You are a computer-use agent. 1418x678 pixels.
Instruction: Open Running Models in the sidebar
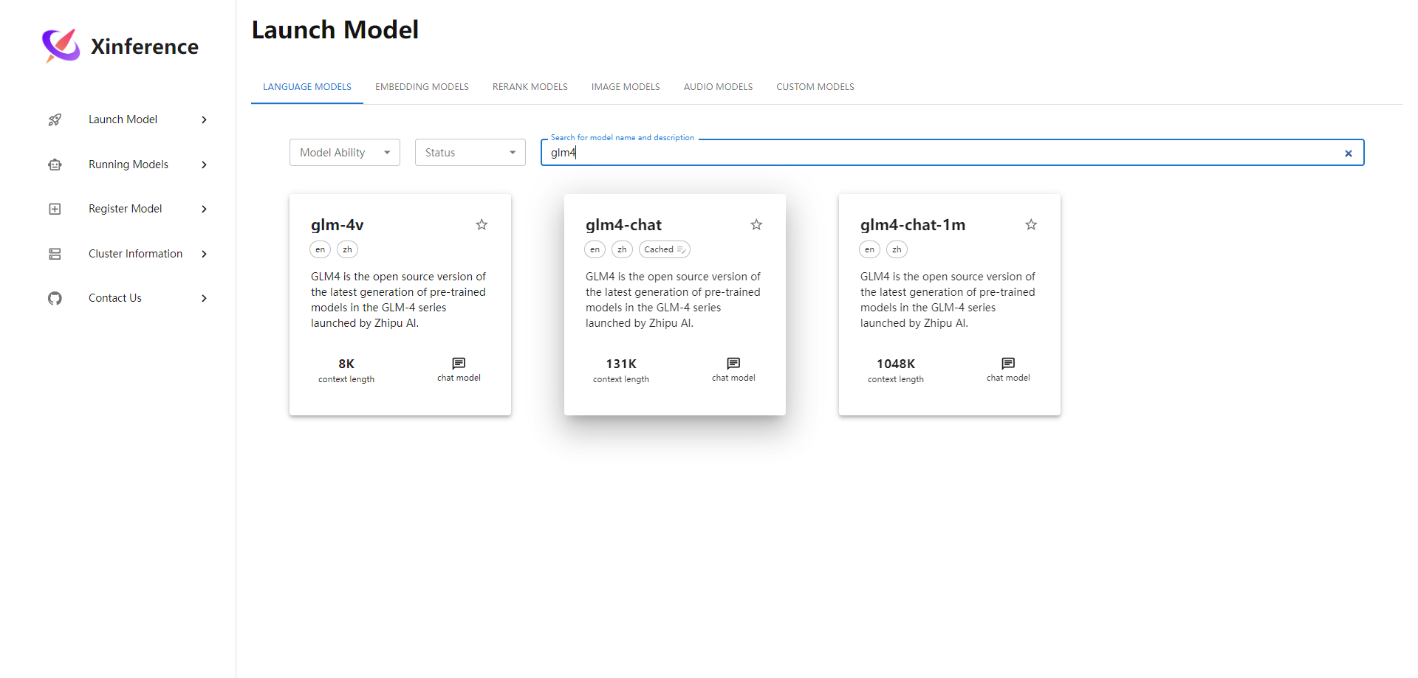pyautogui.click(x=128, y=165)
